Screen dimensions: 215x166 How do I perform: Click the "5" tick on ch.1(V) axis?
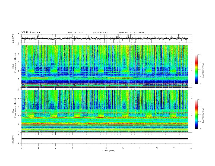tap(19, 34)
